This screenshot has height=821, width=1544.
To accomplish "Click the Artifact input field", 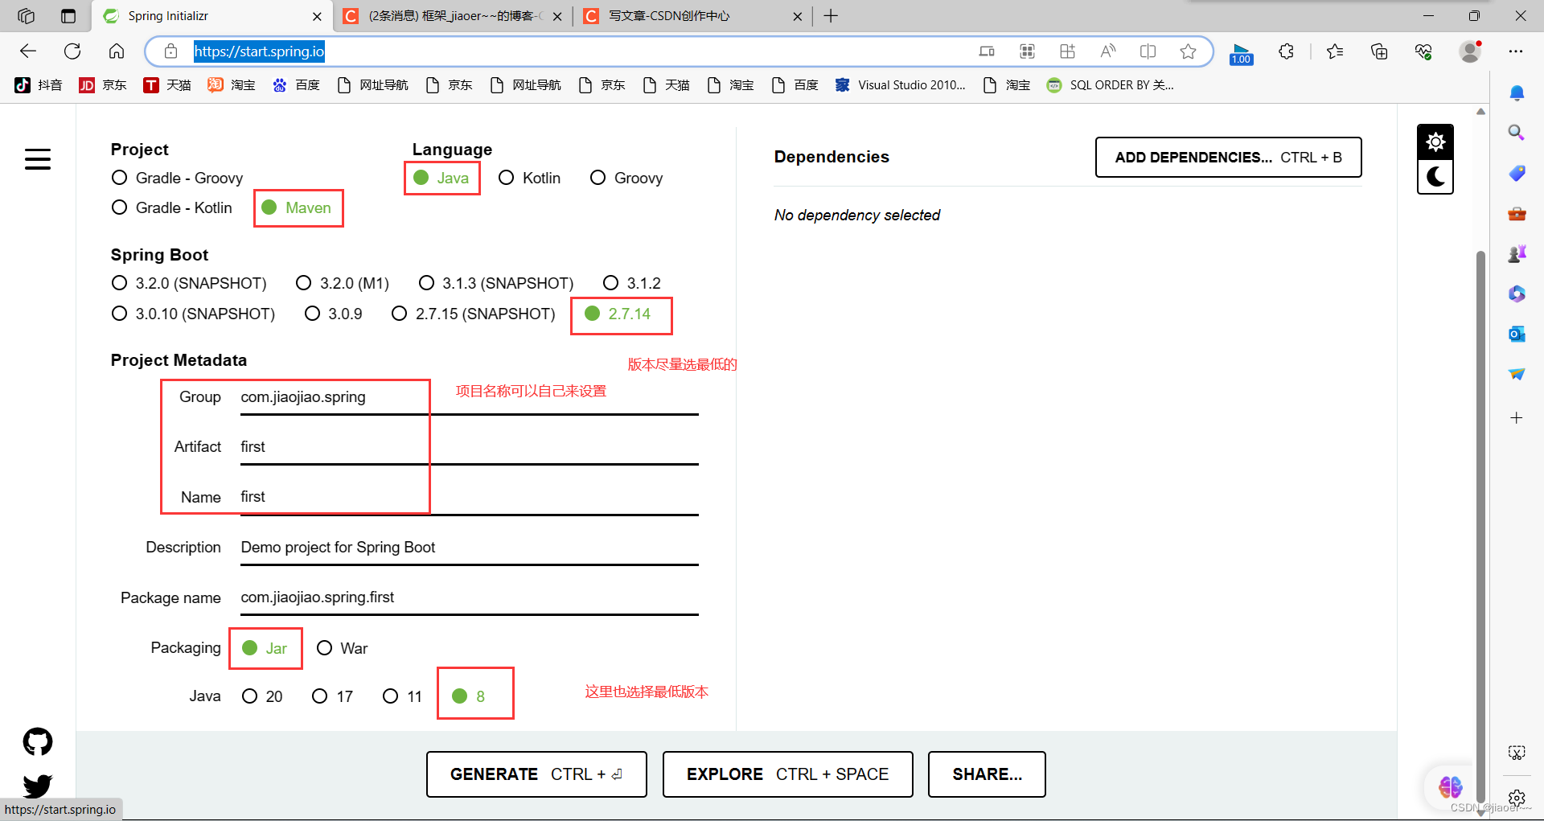I will point(470,447).
